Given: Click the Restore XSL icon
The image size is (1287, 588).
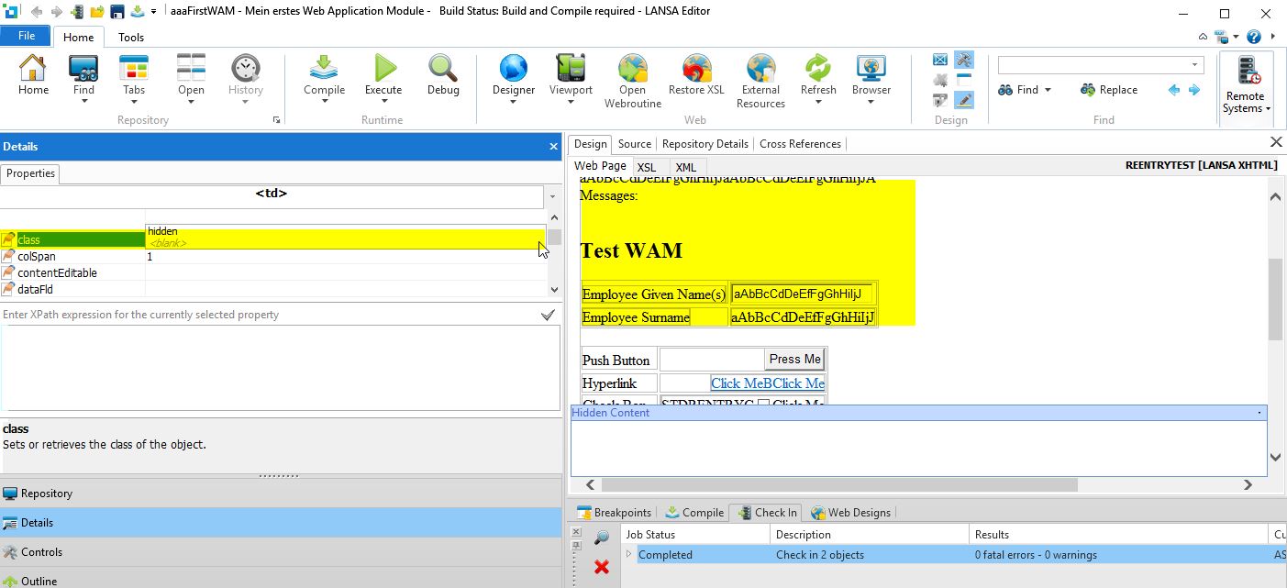Looking at the screenshot, I should point(696,69).
